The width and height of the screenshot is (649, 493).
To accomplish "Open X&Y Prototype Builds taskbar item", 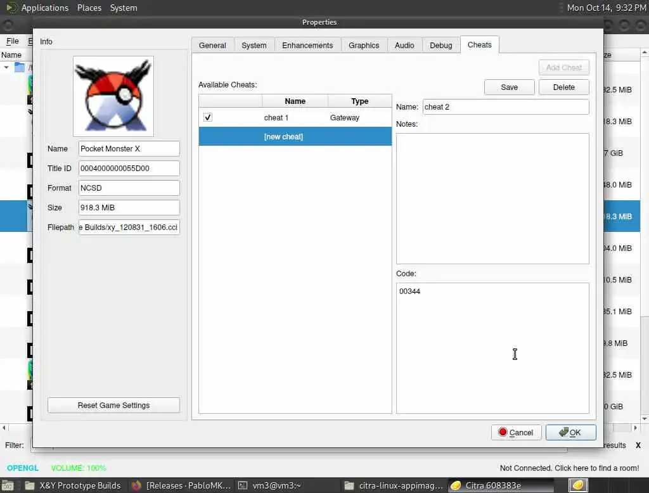I will point(74,485).
